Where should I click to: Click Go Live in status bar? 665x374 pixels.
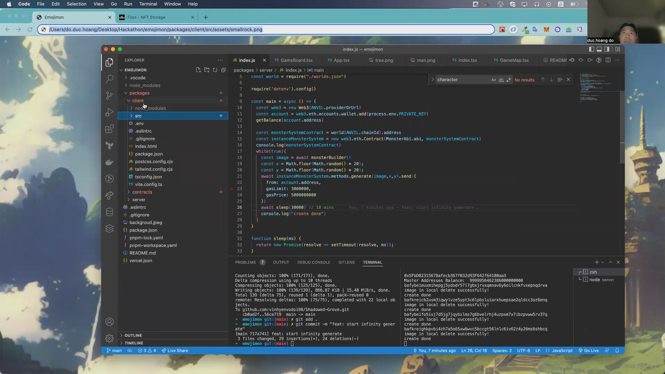[588, 350]
